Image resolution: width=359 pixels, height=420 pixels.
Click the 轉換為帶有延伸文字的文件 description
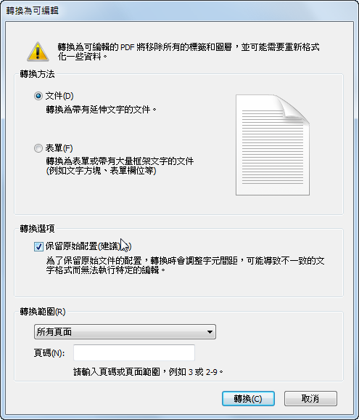(102, 109)
